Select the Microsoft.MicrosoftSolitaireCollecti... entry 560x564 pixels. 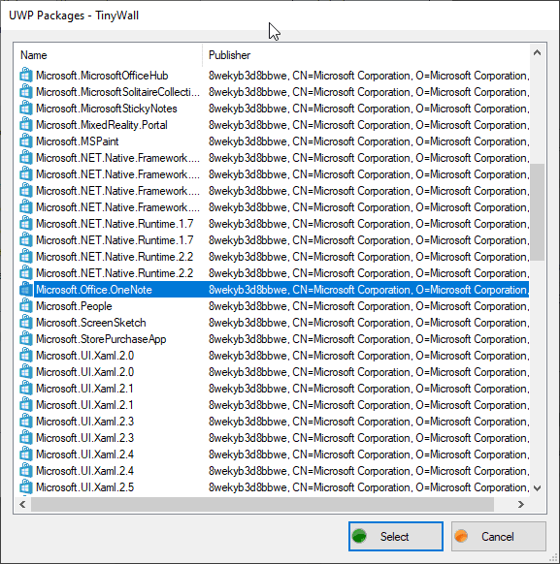coord(117,92)
